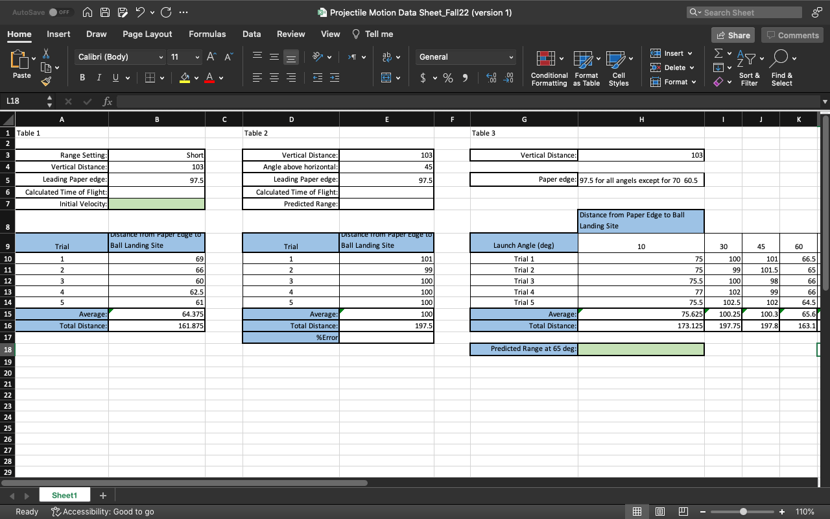Image resolution: width=830 pixels, height=519 pixels.
Task: Apply red font color swatch
Action: [209, 78]
